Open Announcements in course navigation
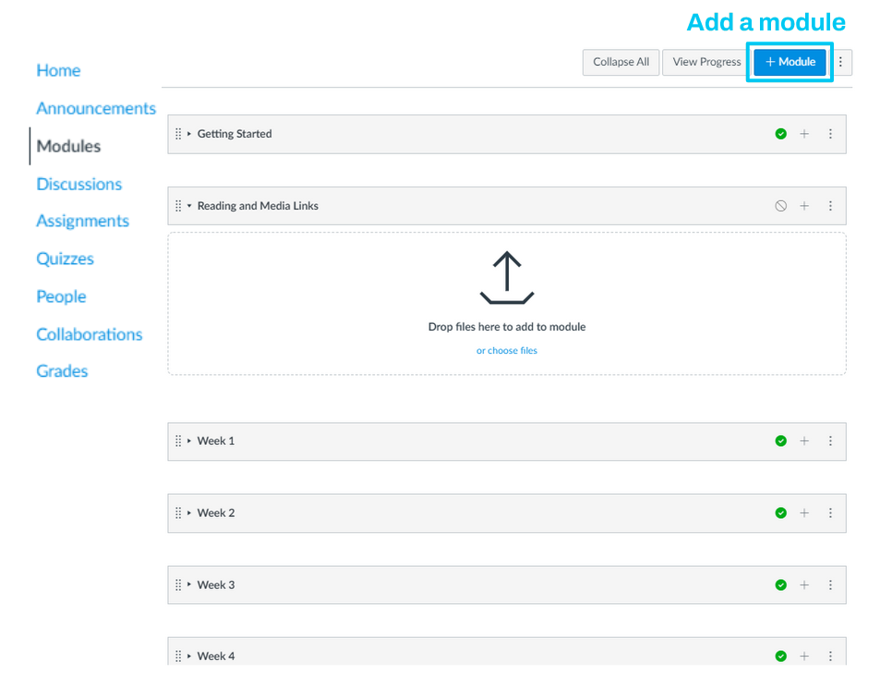Image resolution: width=880 pixels, height=687 pixels. 96,108
